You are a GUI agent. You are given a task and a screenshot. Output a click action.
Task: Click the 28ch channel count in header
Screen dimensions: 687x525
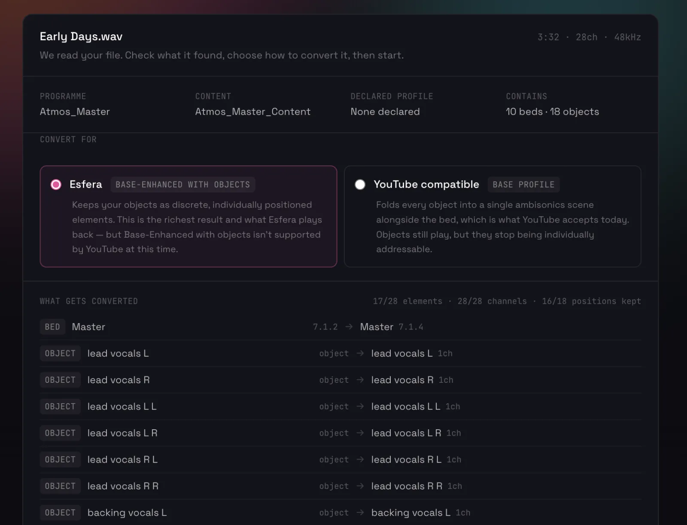point(587,37)
